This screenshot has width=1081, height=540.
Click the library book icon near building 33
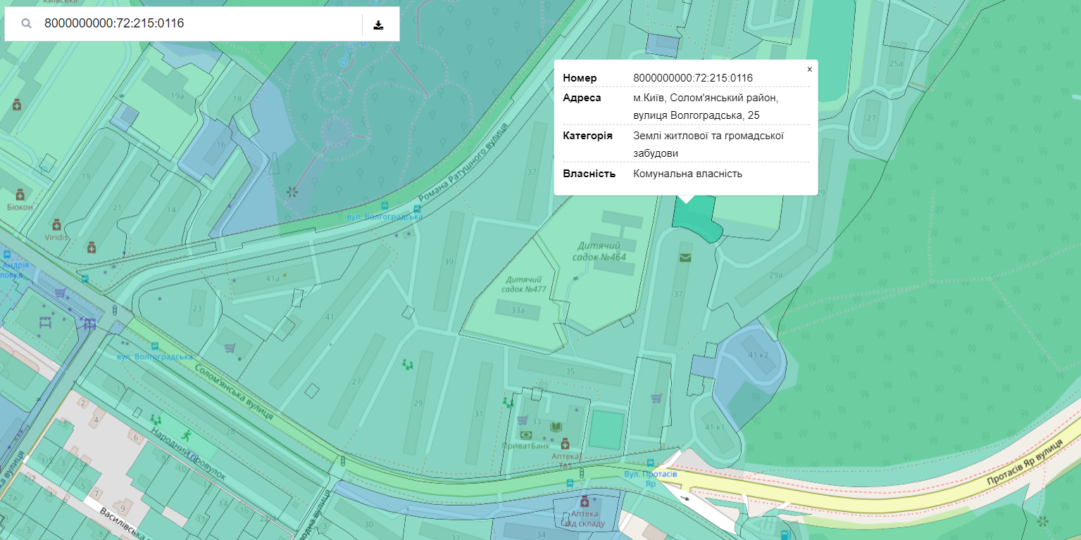(556, 427)
